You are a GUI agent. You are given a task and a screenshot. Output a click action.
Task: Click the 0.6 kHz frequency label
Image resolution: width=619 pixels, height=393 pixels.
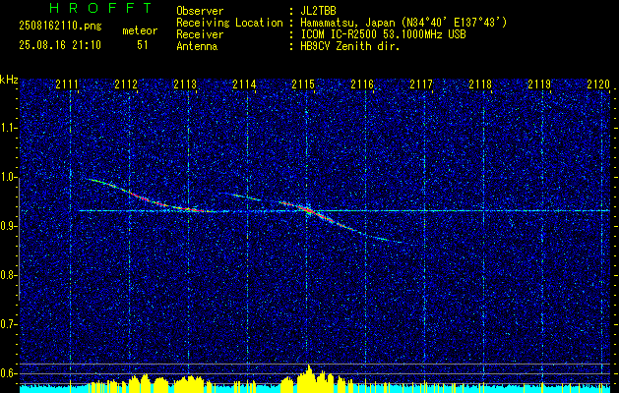click(9, 373)
